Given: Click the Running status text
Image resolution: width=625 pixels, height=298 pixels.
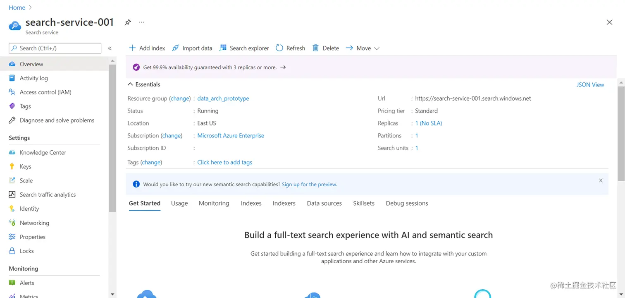Looking at the screenshot, I should tap(208, 111).
